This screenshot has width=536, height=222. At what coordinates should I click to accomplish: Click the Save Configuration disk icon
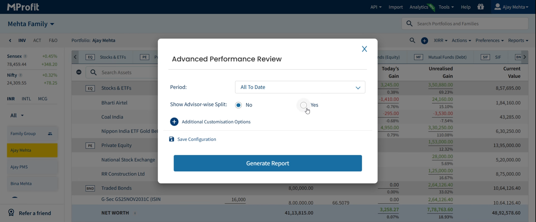tap(171, 139)
